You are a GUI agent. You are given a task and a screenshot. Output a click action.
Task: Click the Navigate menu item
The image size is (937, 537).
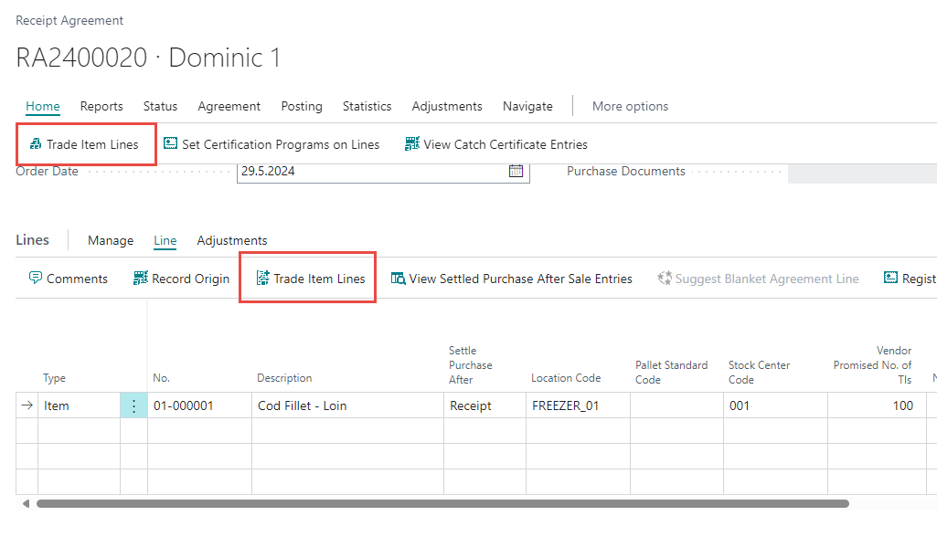(527, 106)
